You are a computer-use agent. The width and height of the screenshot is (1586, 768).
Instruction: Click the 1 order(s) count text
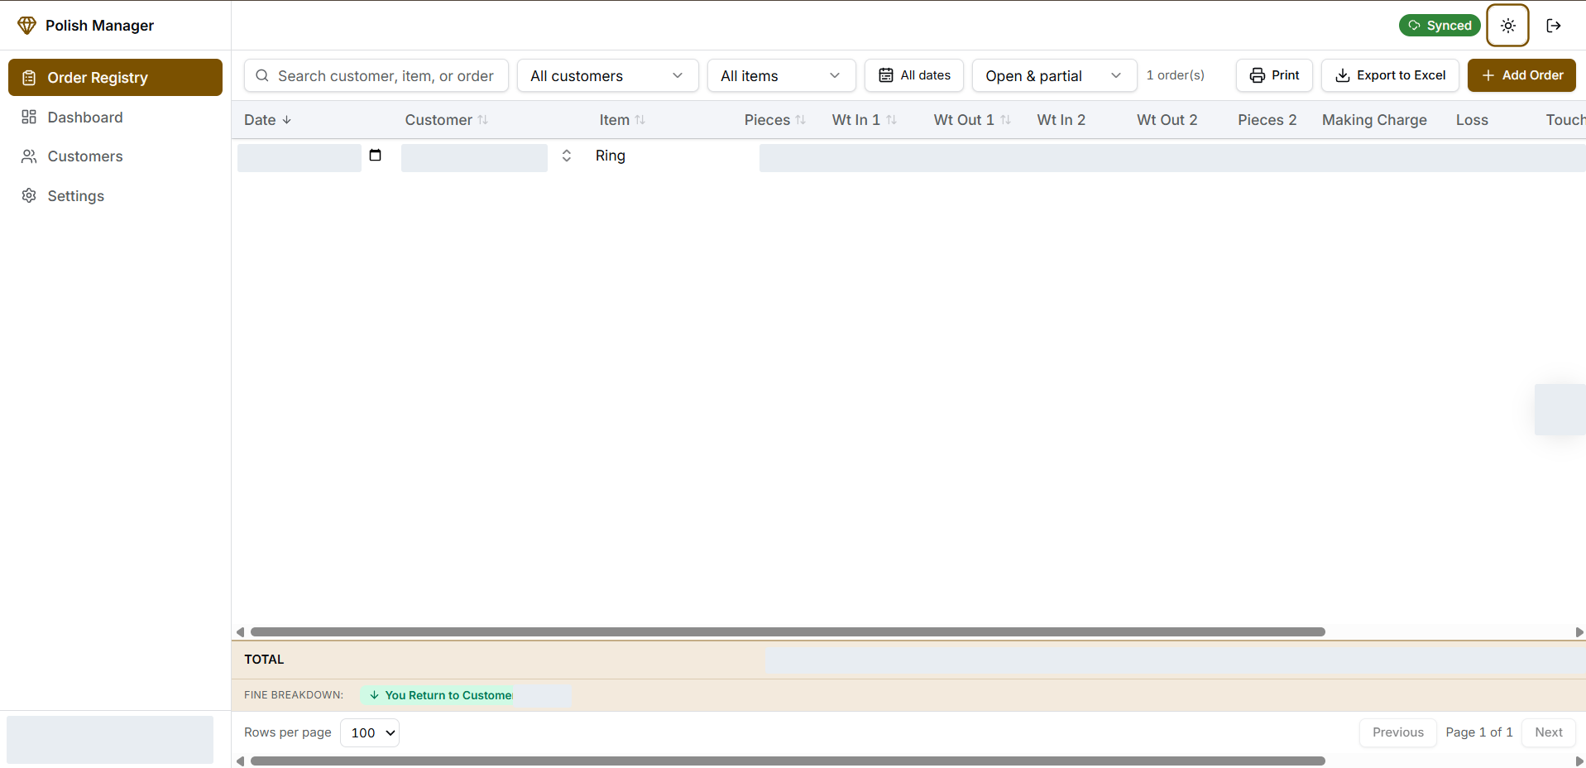[x=1175, y=75]
